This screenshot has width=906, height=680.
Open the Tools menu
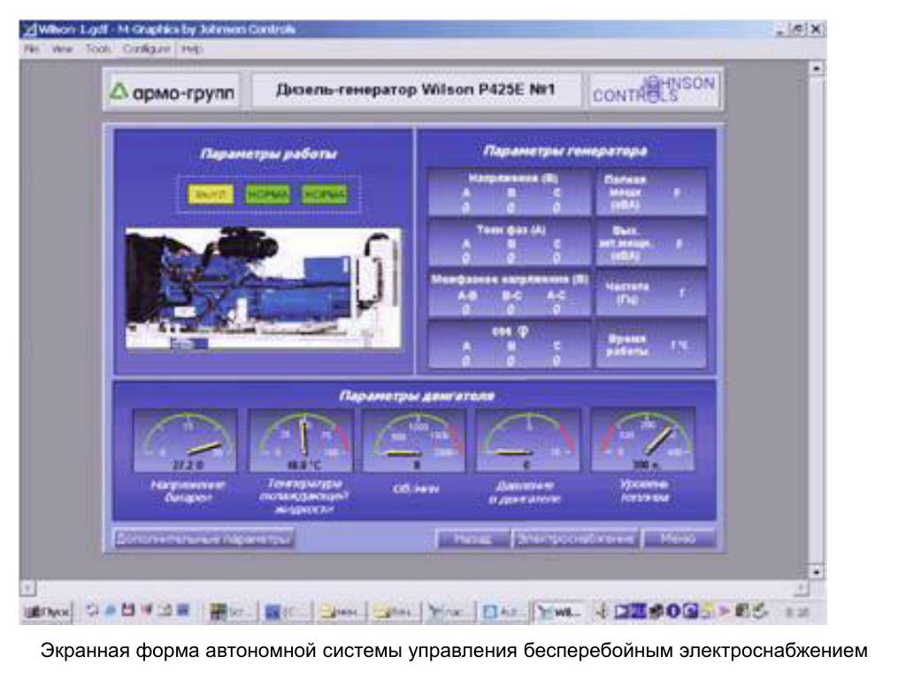[97, 50]
